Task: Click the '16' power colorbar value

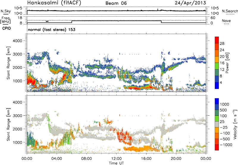Action: (x=222, y=63)
